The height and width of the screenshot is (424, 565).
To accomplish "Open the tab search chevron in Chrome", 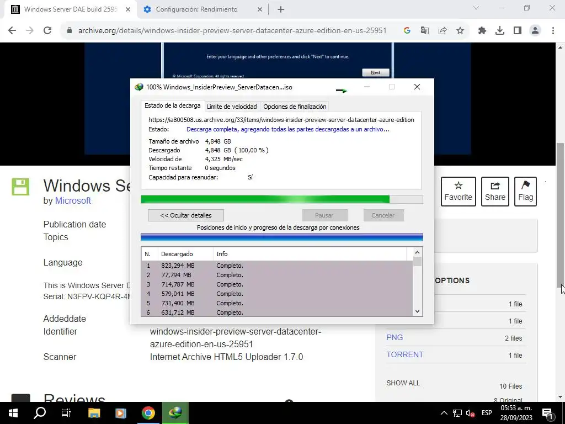I will (476, 8).
